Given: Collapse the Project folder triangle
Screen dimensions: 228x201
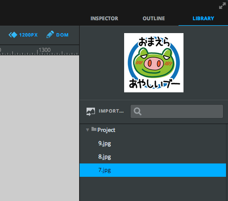Looking at the screenshot, I should 88,130.
